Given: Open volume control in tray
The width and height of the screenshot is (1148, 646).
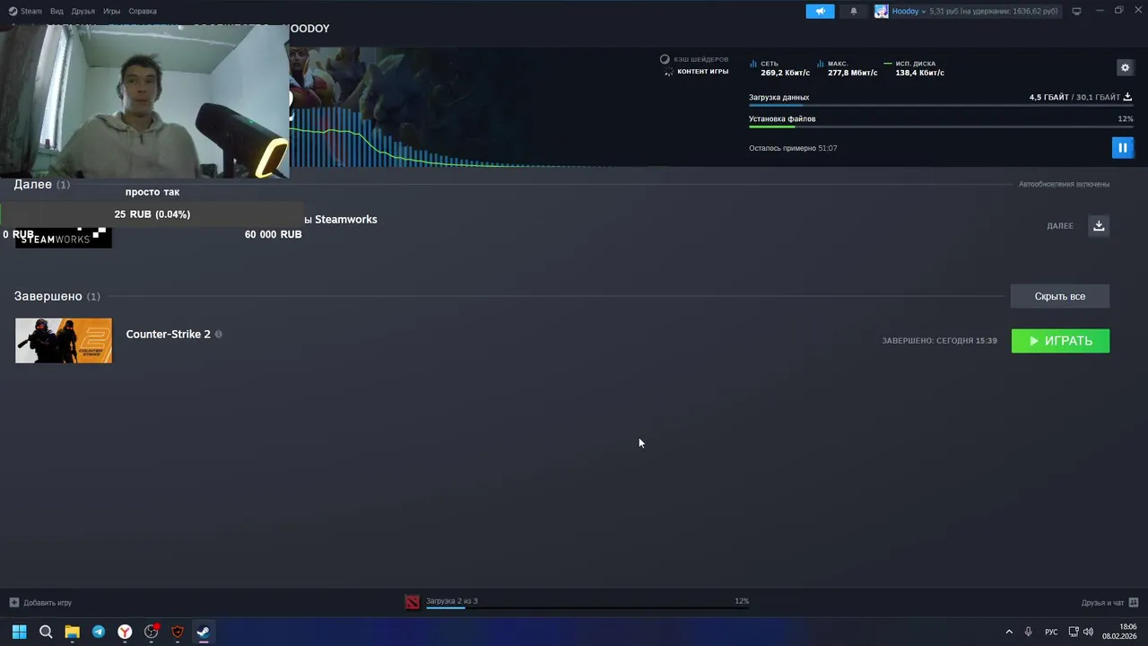Looking at the screenshot, I should click(x=1088, y=632).
